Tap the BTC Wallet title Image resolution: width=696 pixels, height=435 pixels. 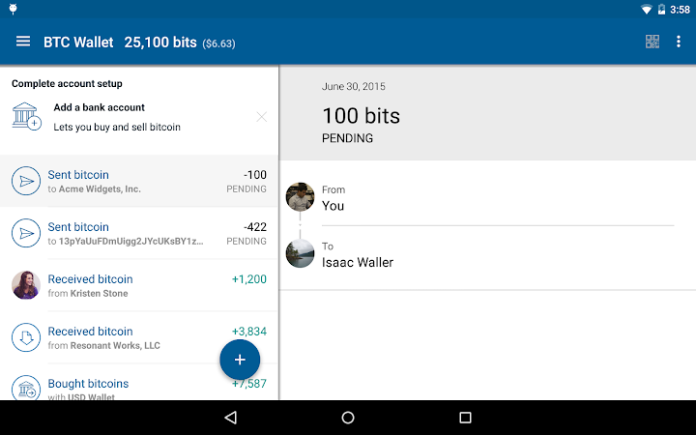tap(78, 43)
